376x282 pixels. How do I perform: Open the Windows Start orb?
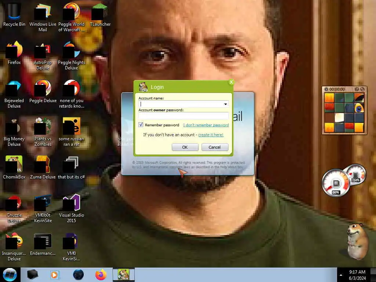[x=10, y=275]
